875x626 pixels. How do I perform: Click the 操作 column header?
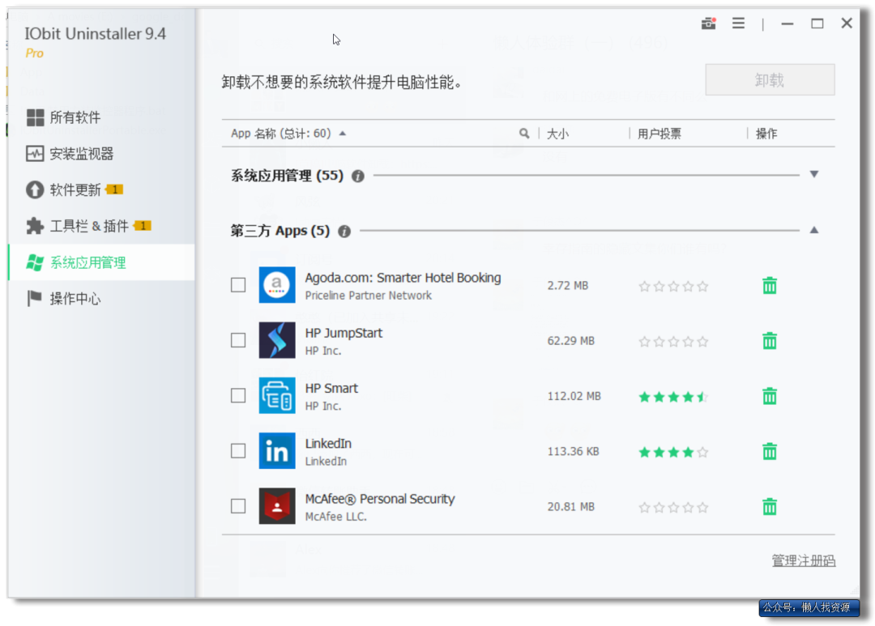(766, 134)
